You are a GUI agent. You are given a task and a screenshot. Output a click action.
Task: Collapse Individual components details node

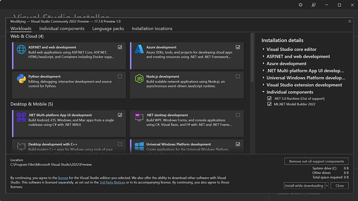coord(263,92)
